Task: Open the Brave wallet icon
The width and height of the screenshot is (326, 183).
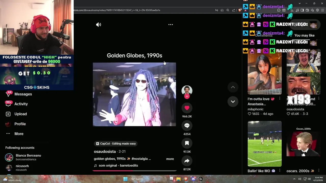Action: pyautogui.click(x=307, y=10)
